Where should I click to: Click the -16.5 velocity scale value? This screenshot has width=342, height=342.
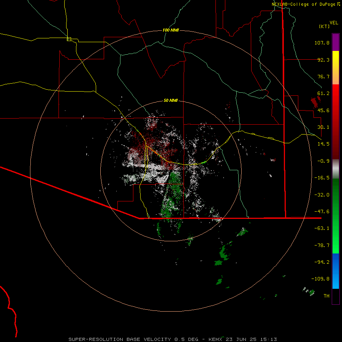[322, 178]
